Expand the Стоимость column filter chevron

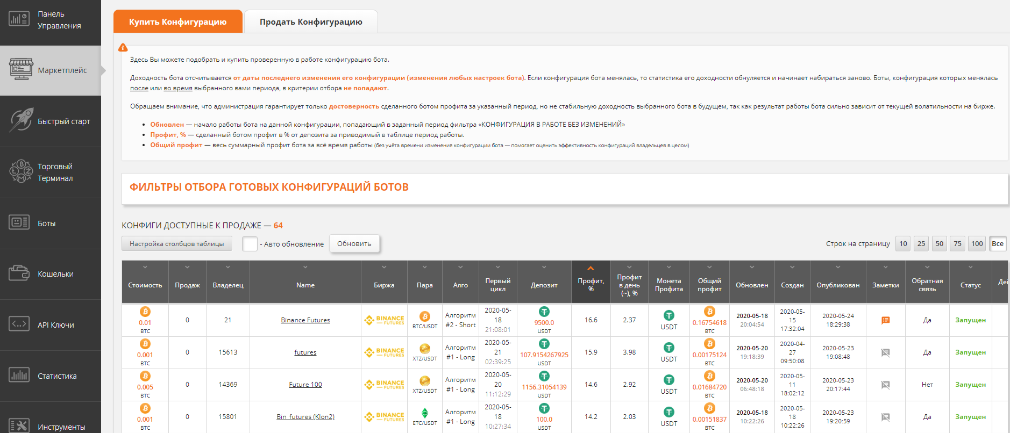tap(145, 267)
